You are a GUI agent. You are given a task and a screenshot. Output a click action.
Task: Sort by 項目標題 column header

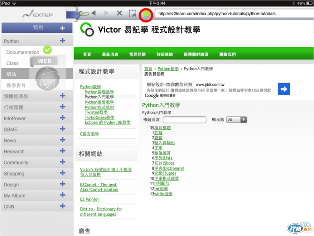pos(162,128)
